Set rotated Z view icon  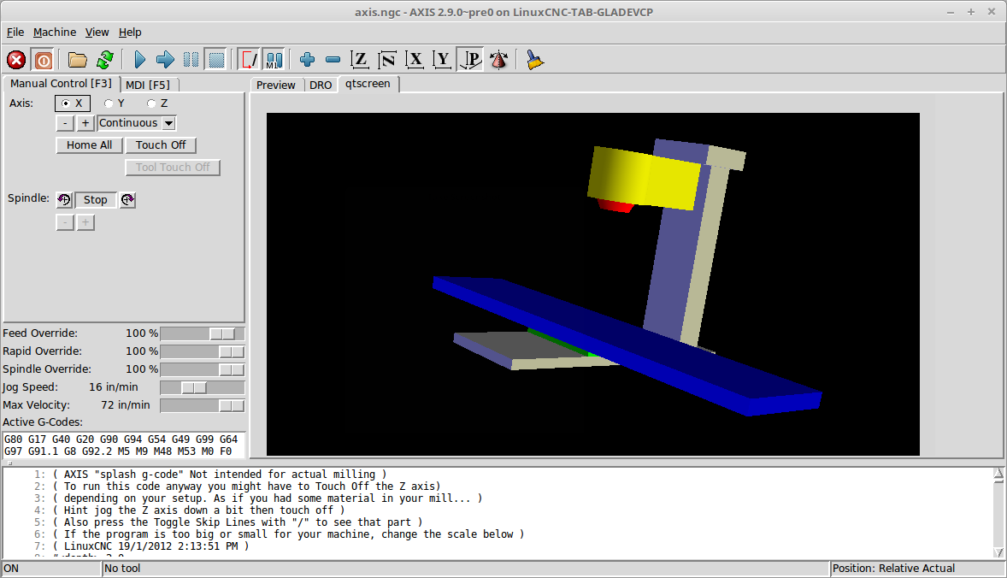tap(387, 60)
